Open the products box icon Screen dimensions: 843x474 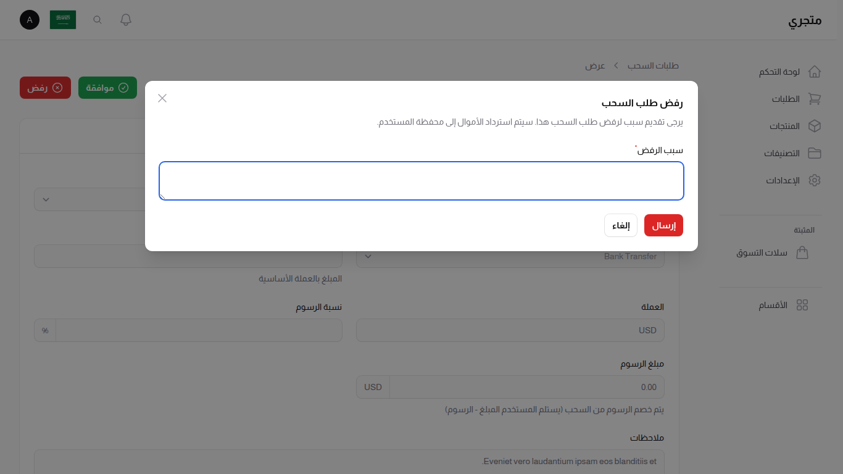click(x=815, y=126)
